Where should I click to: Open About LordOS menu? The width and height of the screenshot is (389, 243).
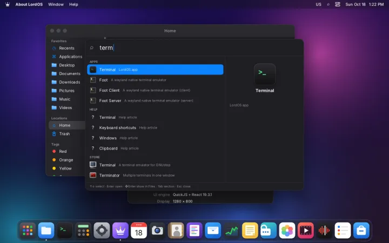[x=29, y=4]
